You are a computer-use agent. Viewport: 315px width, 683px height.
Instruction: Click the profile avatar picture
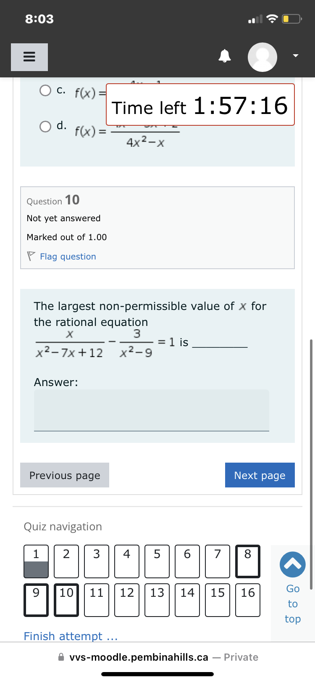pyautogui.click(x=262, y=57)
